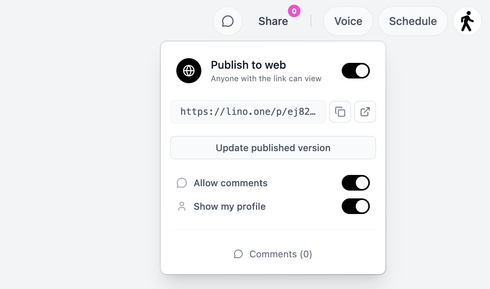This screenshot has height=289, width=490.
Task: Toggle Show my profile off
Action: click(x=355, y=206)
